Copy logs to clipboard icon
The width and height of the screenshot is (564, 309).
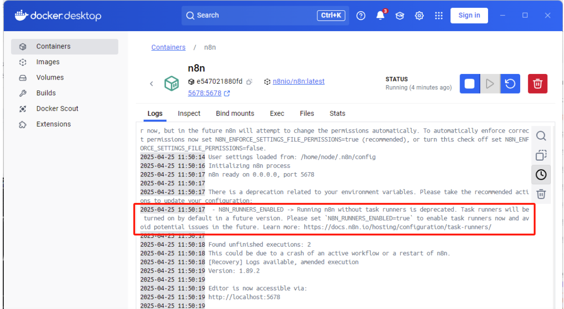(x=541, y=155)
